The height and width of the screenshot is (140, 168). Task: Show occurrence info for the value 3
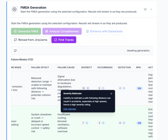[103, 123]
